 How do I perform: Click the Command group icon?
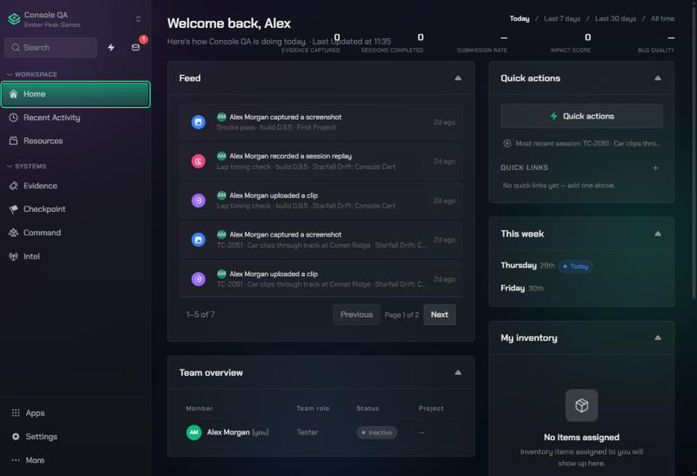point(13,232)
